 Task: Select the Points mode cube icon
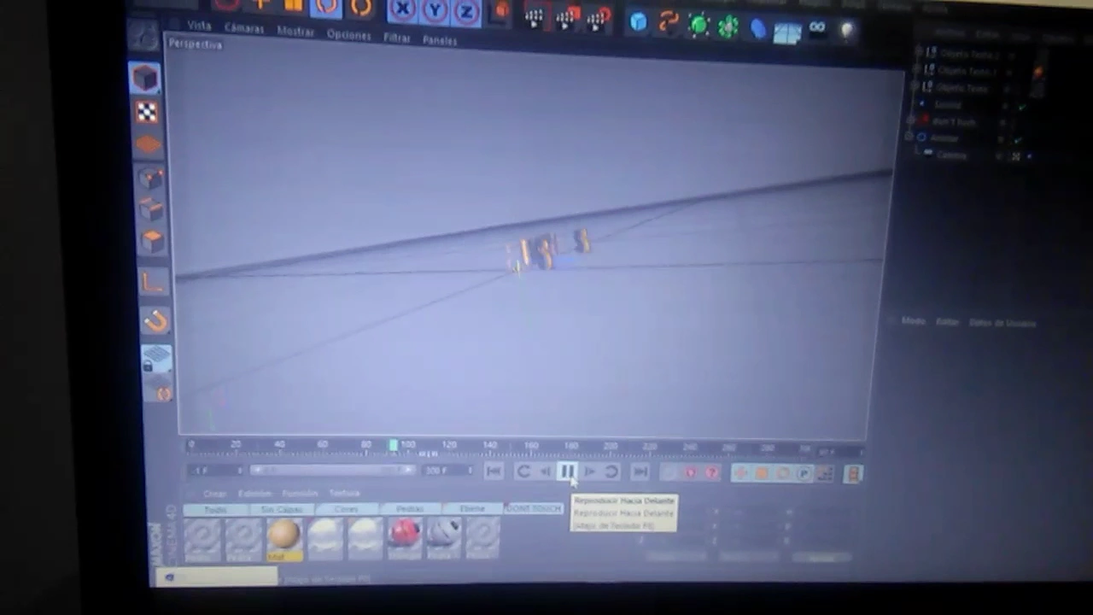point(150,178)
